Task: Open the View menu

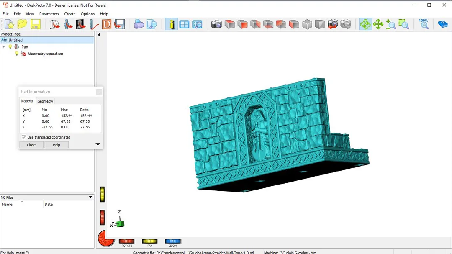Action: [30, 14]
